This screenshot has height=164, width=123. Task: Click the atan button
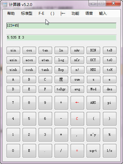click(45, 60)
